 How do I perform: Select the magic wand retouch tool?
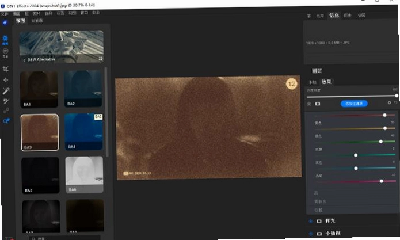click(x=6, y=90)
